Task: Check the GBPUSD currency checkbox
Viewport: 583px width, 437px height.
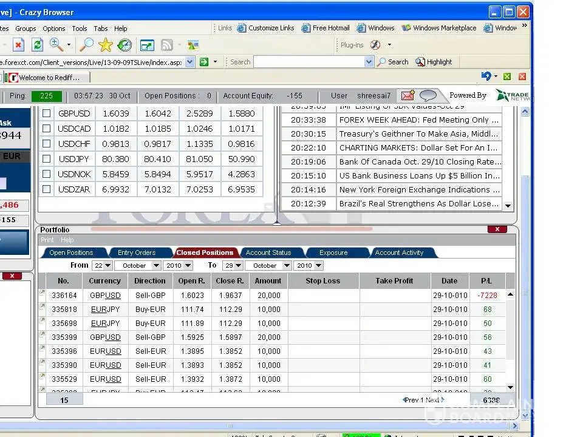Action: (46, 113)
